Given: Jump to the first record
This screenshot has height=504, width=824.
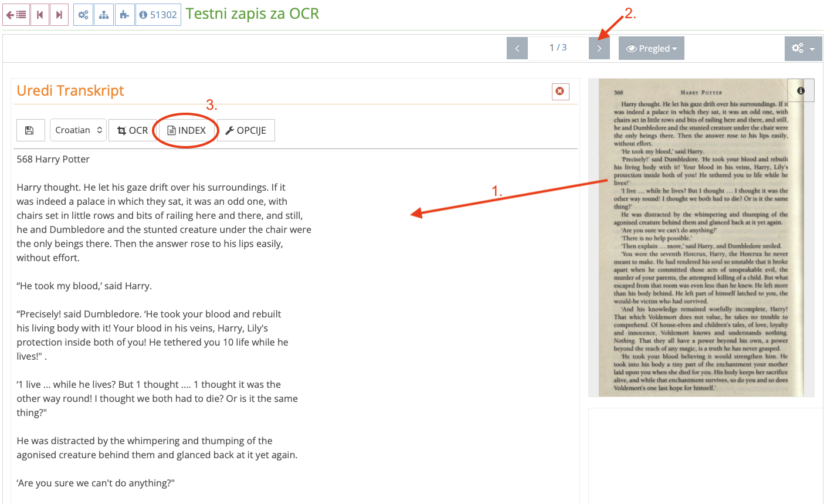Looking at the screenshot, I should (39, 14).
